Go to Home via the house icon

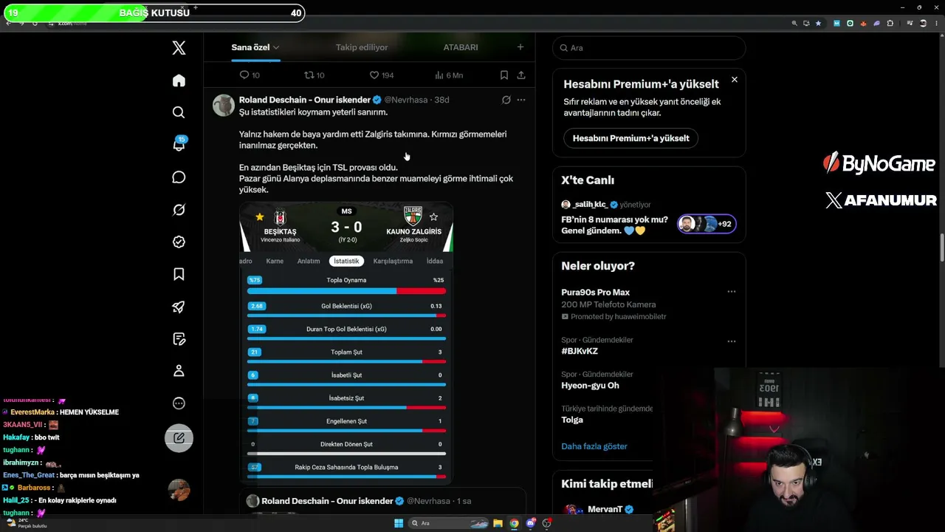coord(179,81)
